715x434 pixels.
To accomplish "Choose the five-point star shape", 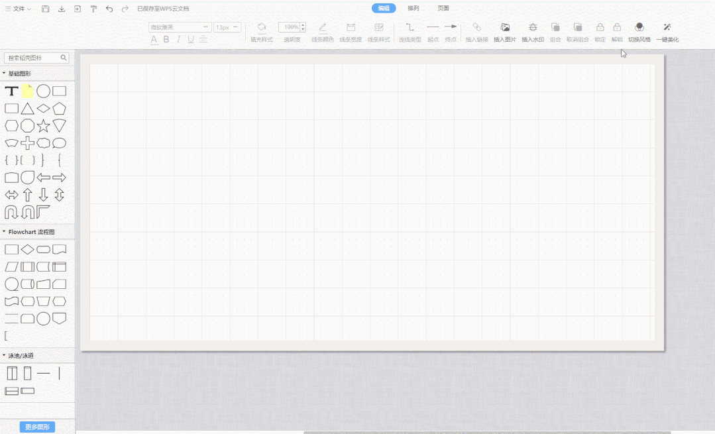I will 43,125.
